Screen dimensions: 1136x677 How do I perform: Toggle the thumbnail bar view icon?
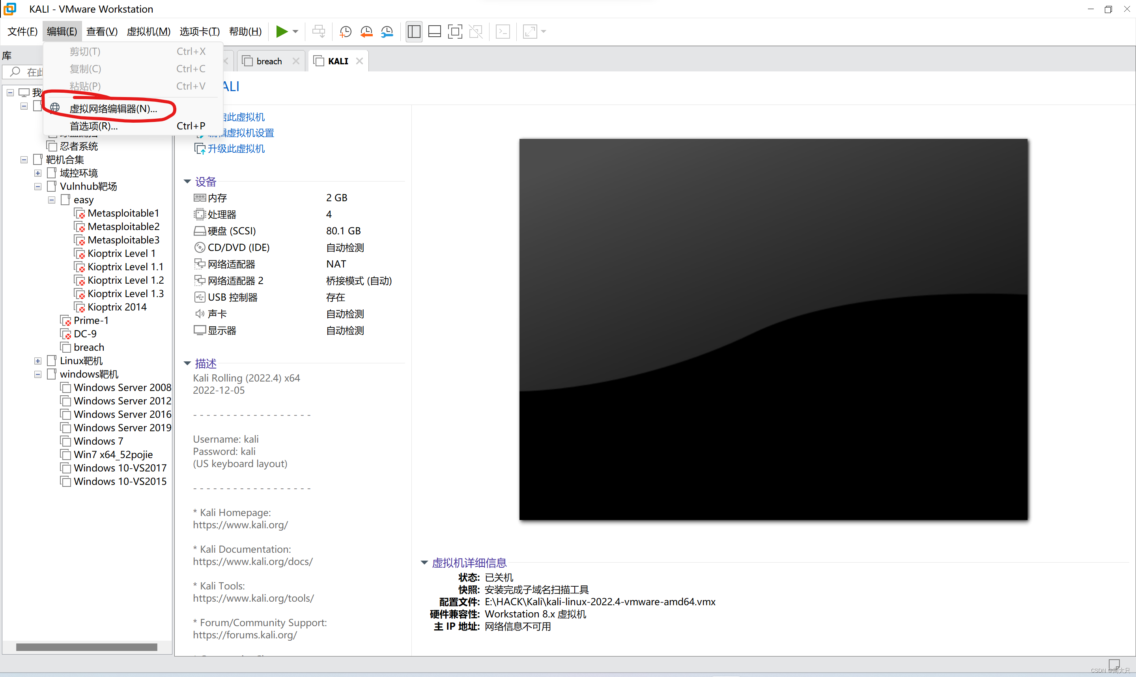(x=434, y=32)
